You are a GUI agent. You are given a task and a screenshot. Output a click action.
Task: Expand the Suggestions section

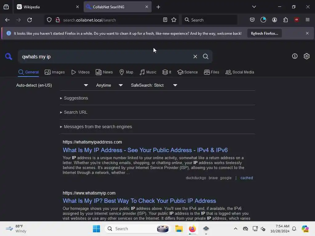pyautogui.click(x=74, y=98)
